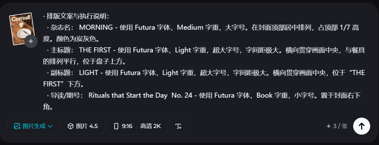Viewport: 379px width, 145px height.
Task: Click the text Rituals that Start the Day
Action: [x=128, y=96]
